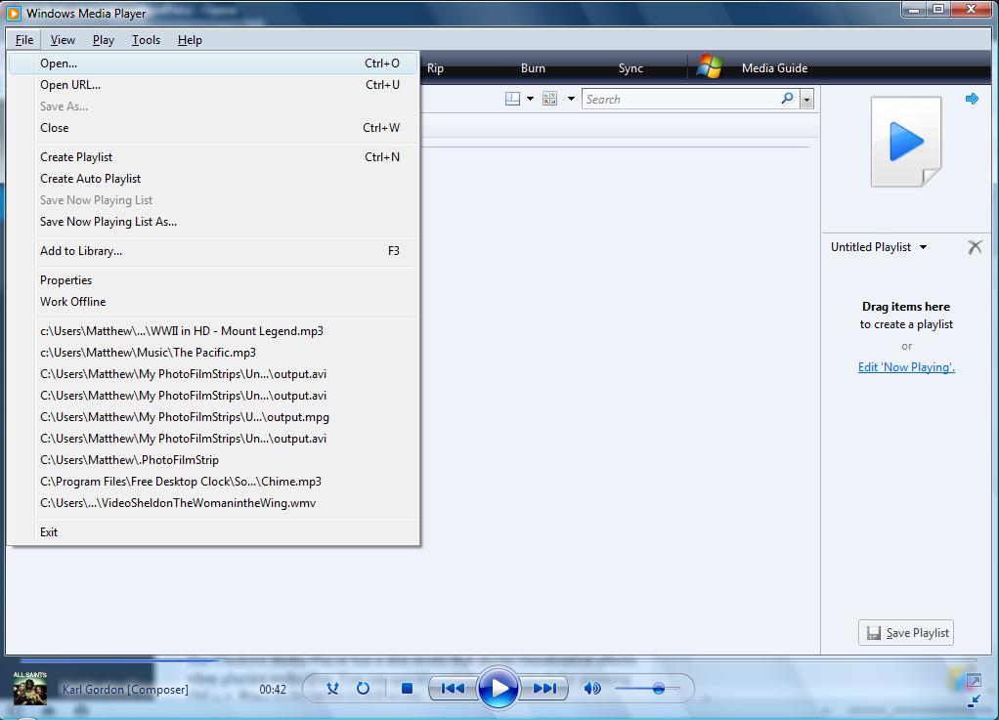Skip to the next track
This screenshot has height=720, width=999.
(544, 688)
